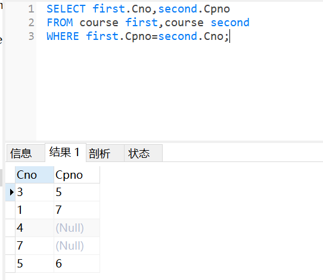323x280 pixels.
Task: Select Cno cell with value 3
Action: click(x=35, y=192)
